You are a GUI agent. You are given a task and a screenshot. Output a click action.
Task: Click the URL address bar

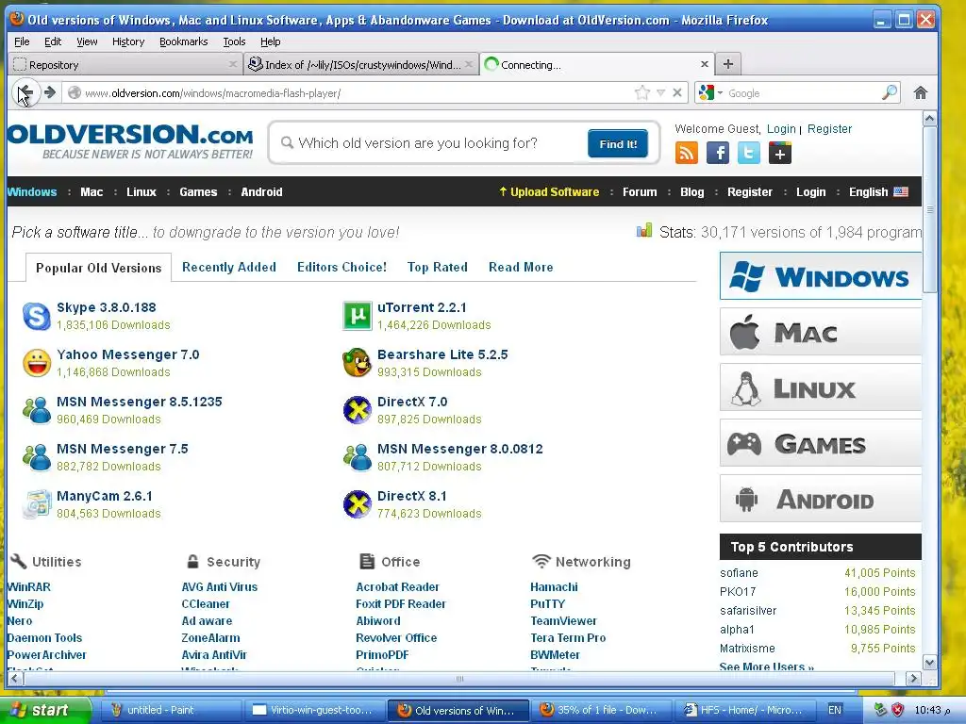pyautogui.click(x=358, y=93)
